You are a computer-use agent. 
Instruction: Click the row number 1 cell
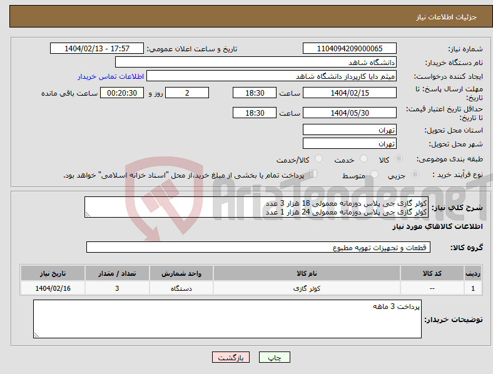472,288
